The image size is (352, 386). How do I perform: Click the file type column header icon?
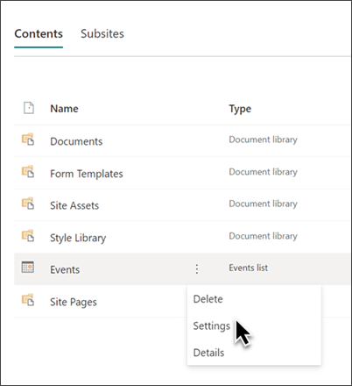click(29, 108)
